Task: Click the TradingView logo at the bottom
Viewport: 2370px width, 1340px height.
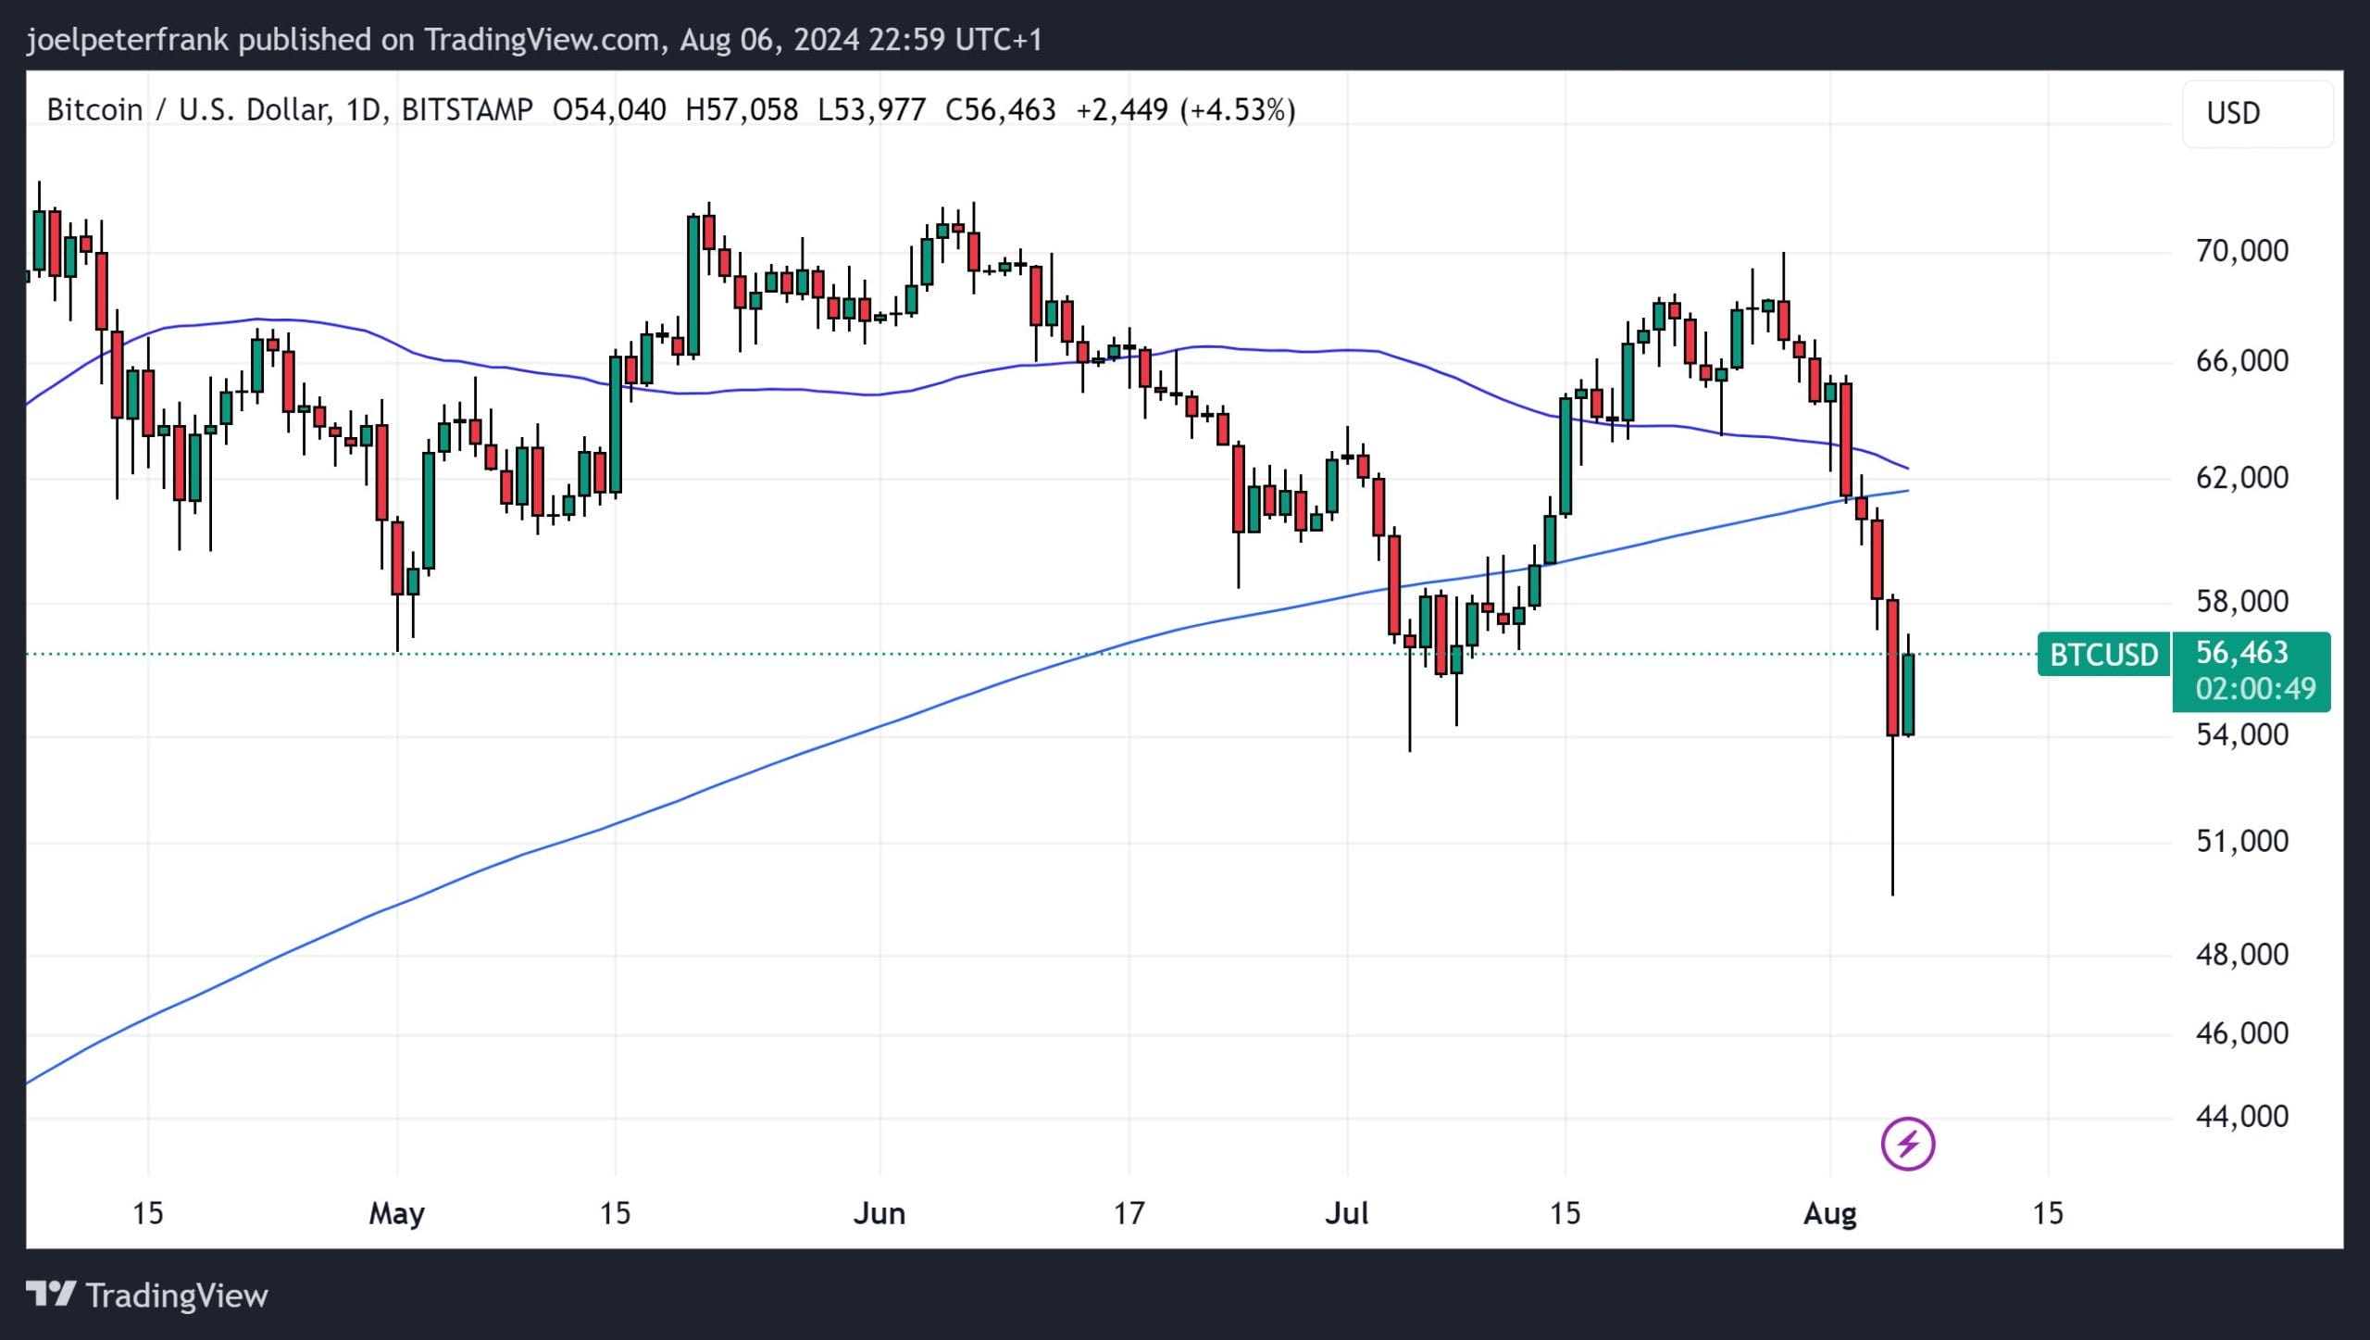Action: point(147,1295)
